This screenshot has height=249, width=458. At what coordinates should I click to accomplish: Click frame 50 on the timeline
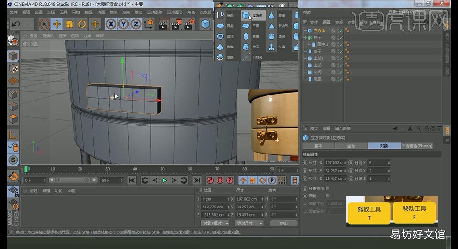pyautogui.click(x=162, y=169)
